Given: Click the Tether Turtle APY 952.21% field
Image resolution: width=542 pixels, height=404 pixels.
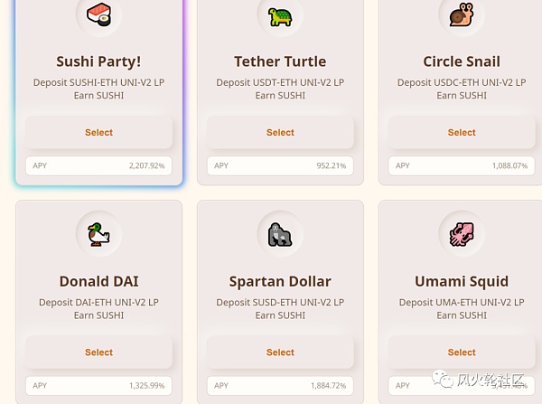Looking at the screenshot, I should coord(280,165).
